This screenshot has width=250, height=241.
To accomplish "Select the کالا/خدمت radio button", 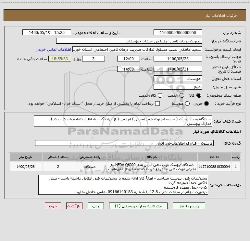I will point(160,95).
